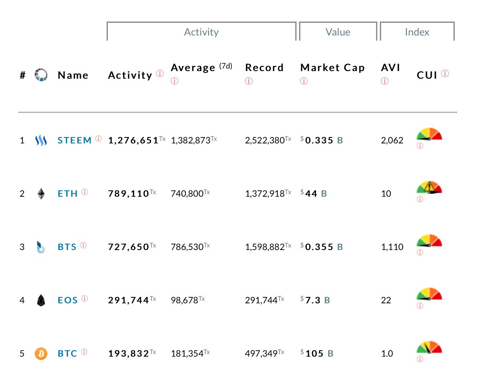Click BTS AVI value 1,110
Viewport: 478px width, 382px height.
pos(392,247)
